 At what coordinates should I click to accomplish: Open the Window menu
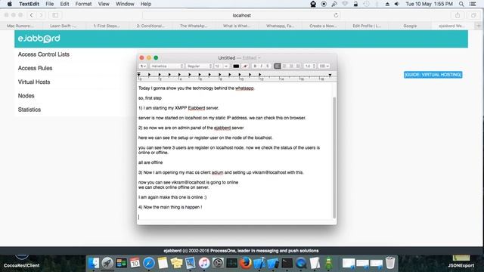pyautogui.click(x=125, y=4)
